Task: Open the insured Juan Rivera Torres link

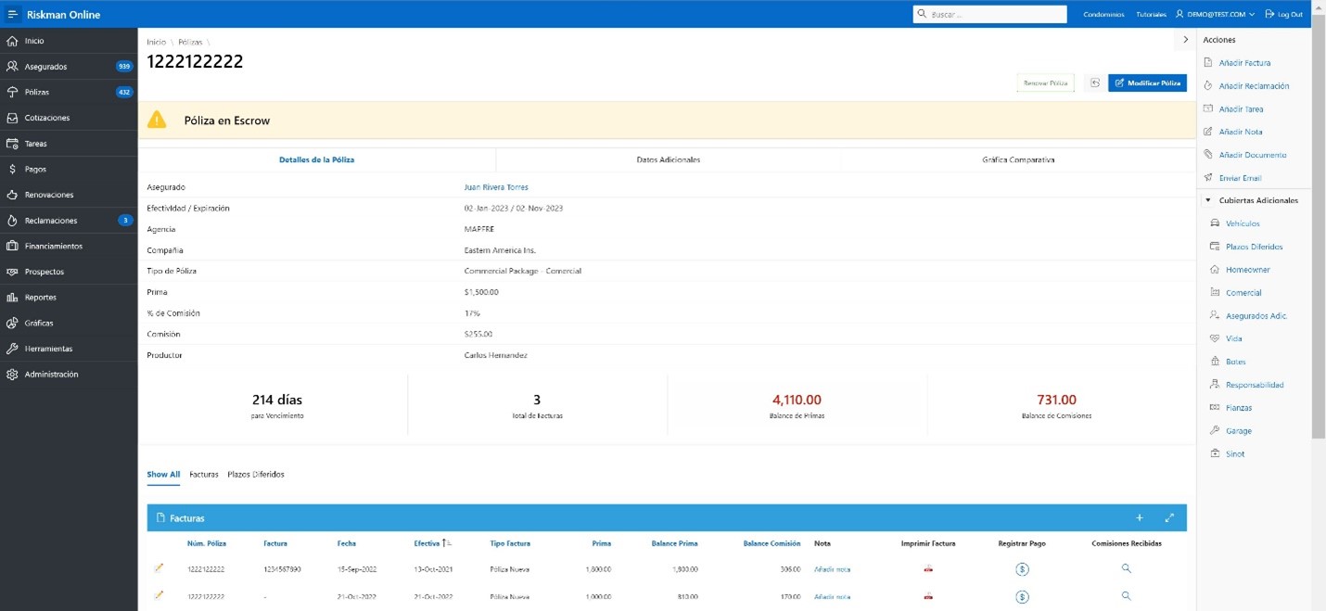Action: (x=496, y=187)
